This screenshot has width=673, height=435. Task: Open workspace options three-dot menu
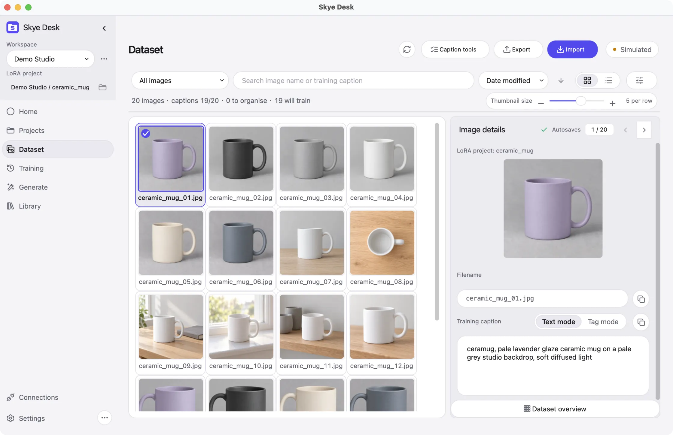[104, 59]
